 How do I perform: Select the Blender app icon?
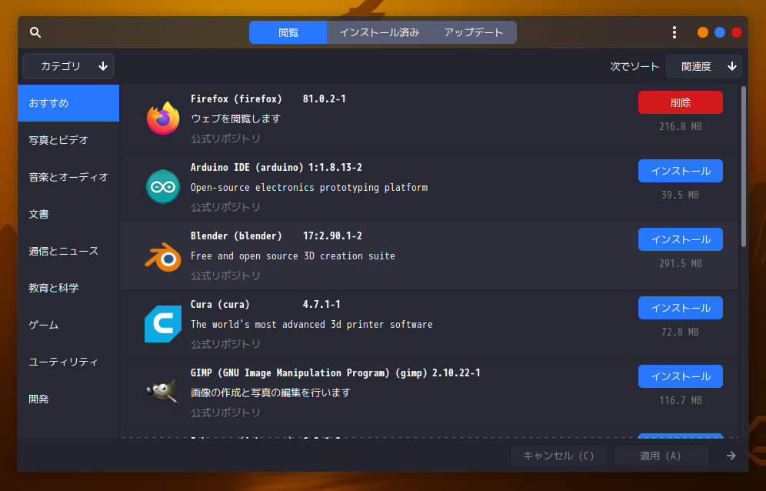(163, 256)
